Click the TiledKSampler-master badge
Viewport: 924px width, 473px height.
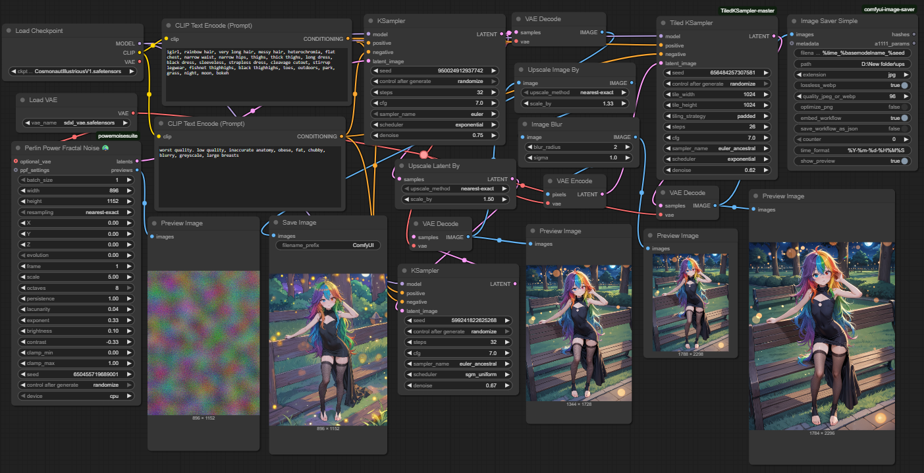click(x=747, y=11)
